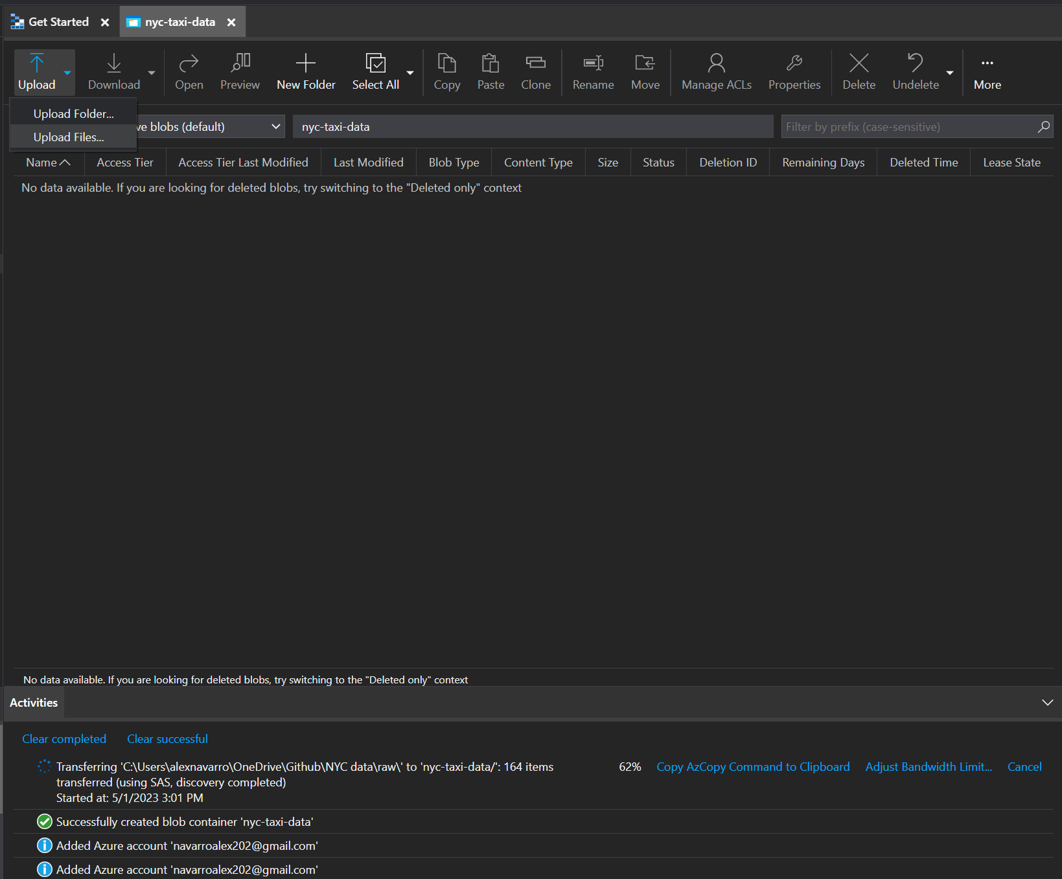Click the 'Started at: 5/1/2023 3:01 PM' text
Viewport: 1062px width, 879px height.
point(130,798)
